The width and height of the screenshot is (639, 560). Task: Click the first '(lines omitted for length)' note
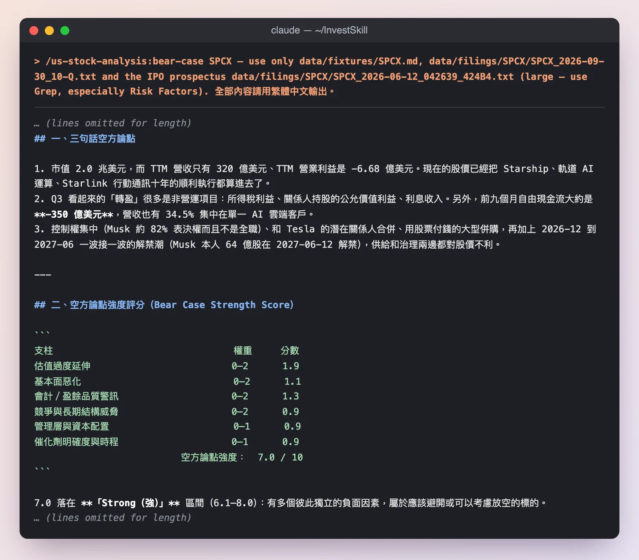coord(118,123)
